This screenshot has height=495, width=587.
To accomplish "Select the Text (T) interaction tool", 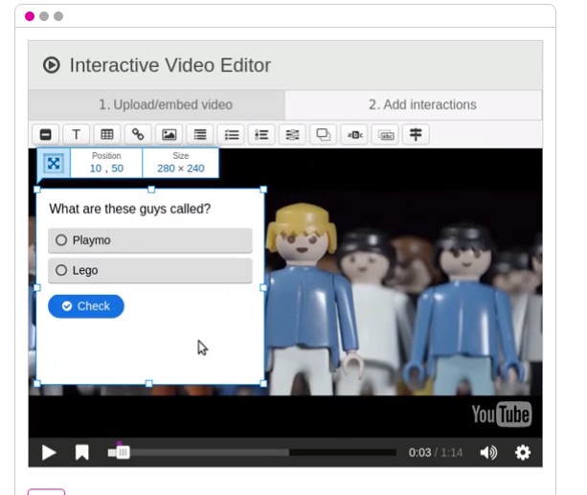I will [77, 134].
